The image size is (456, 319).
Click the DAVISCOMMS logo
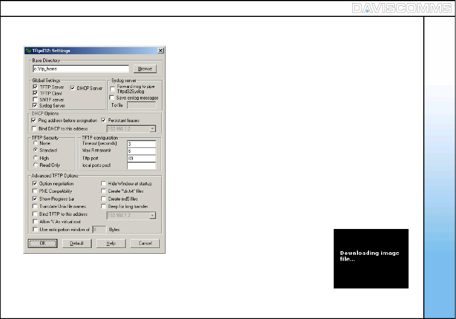pos(401,8)
